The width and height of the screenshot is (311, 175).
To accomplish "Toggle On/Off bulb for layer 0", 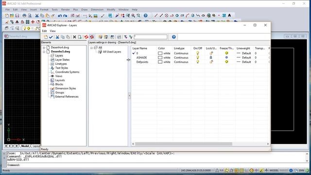I will tap(198, 53).
